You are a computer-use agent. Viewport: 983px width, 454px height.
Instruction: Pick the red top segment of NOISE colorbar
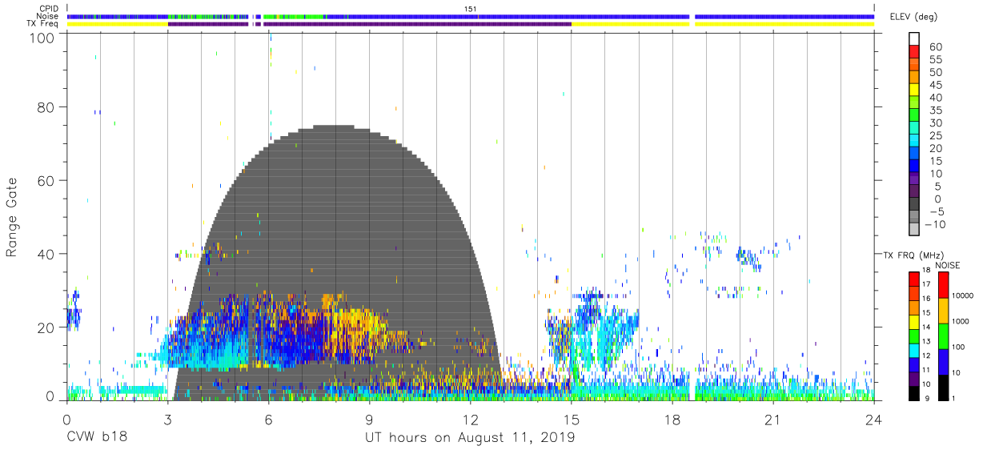942,285
